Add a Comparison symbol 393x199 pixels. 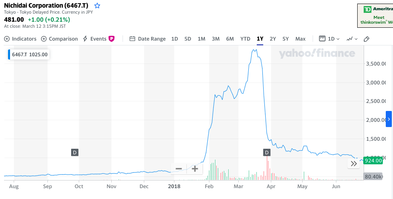[59, 39]
